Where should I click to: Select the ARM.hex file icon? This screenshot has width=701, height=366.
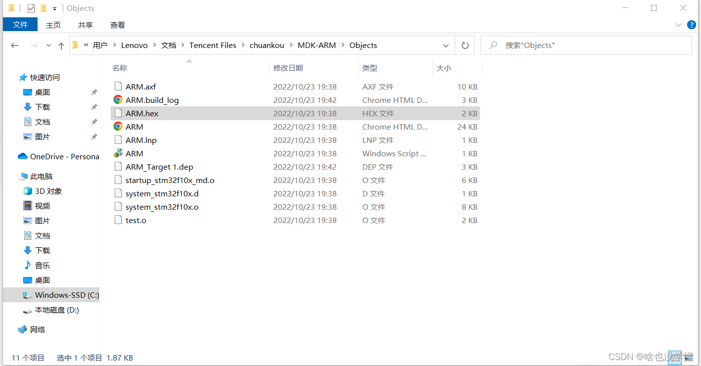coord(118,113)
